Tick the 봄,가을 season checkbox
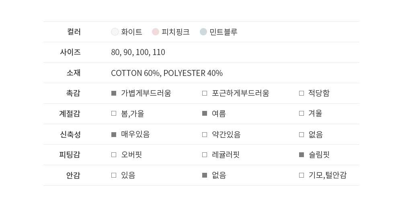The width and height of the screenshot is (402, 217). pyautogui.click(x=114, y=114)
